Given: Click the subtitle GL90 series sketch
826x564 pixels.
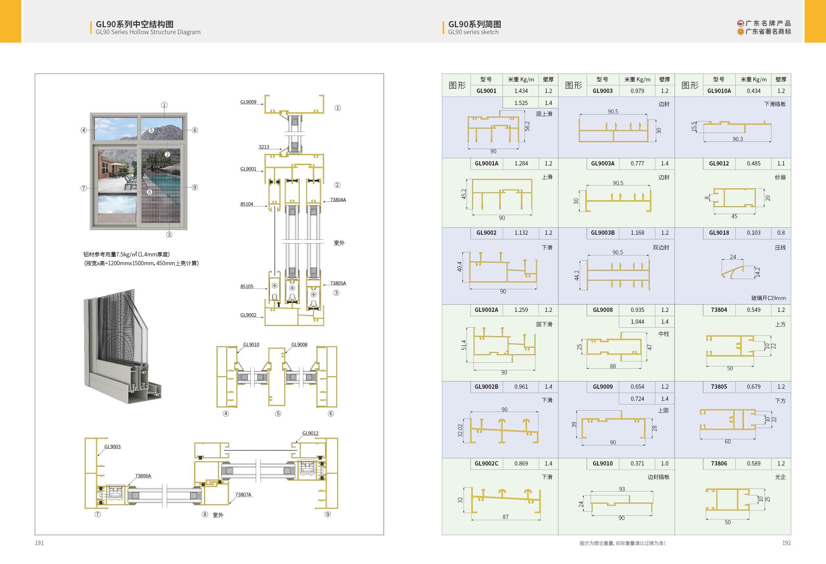Looking at the screenshot, I should coord(473,32).
